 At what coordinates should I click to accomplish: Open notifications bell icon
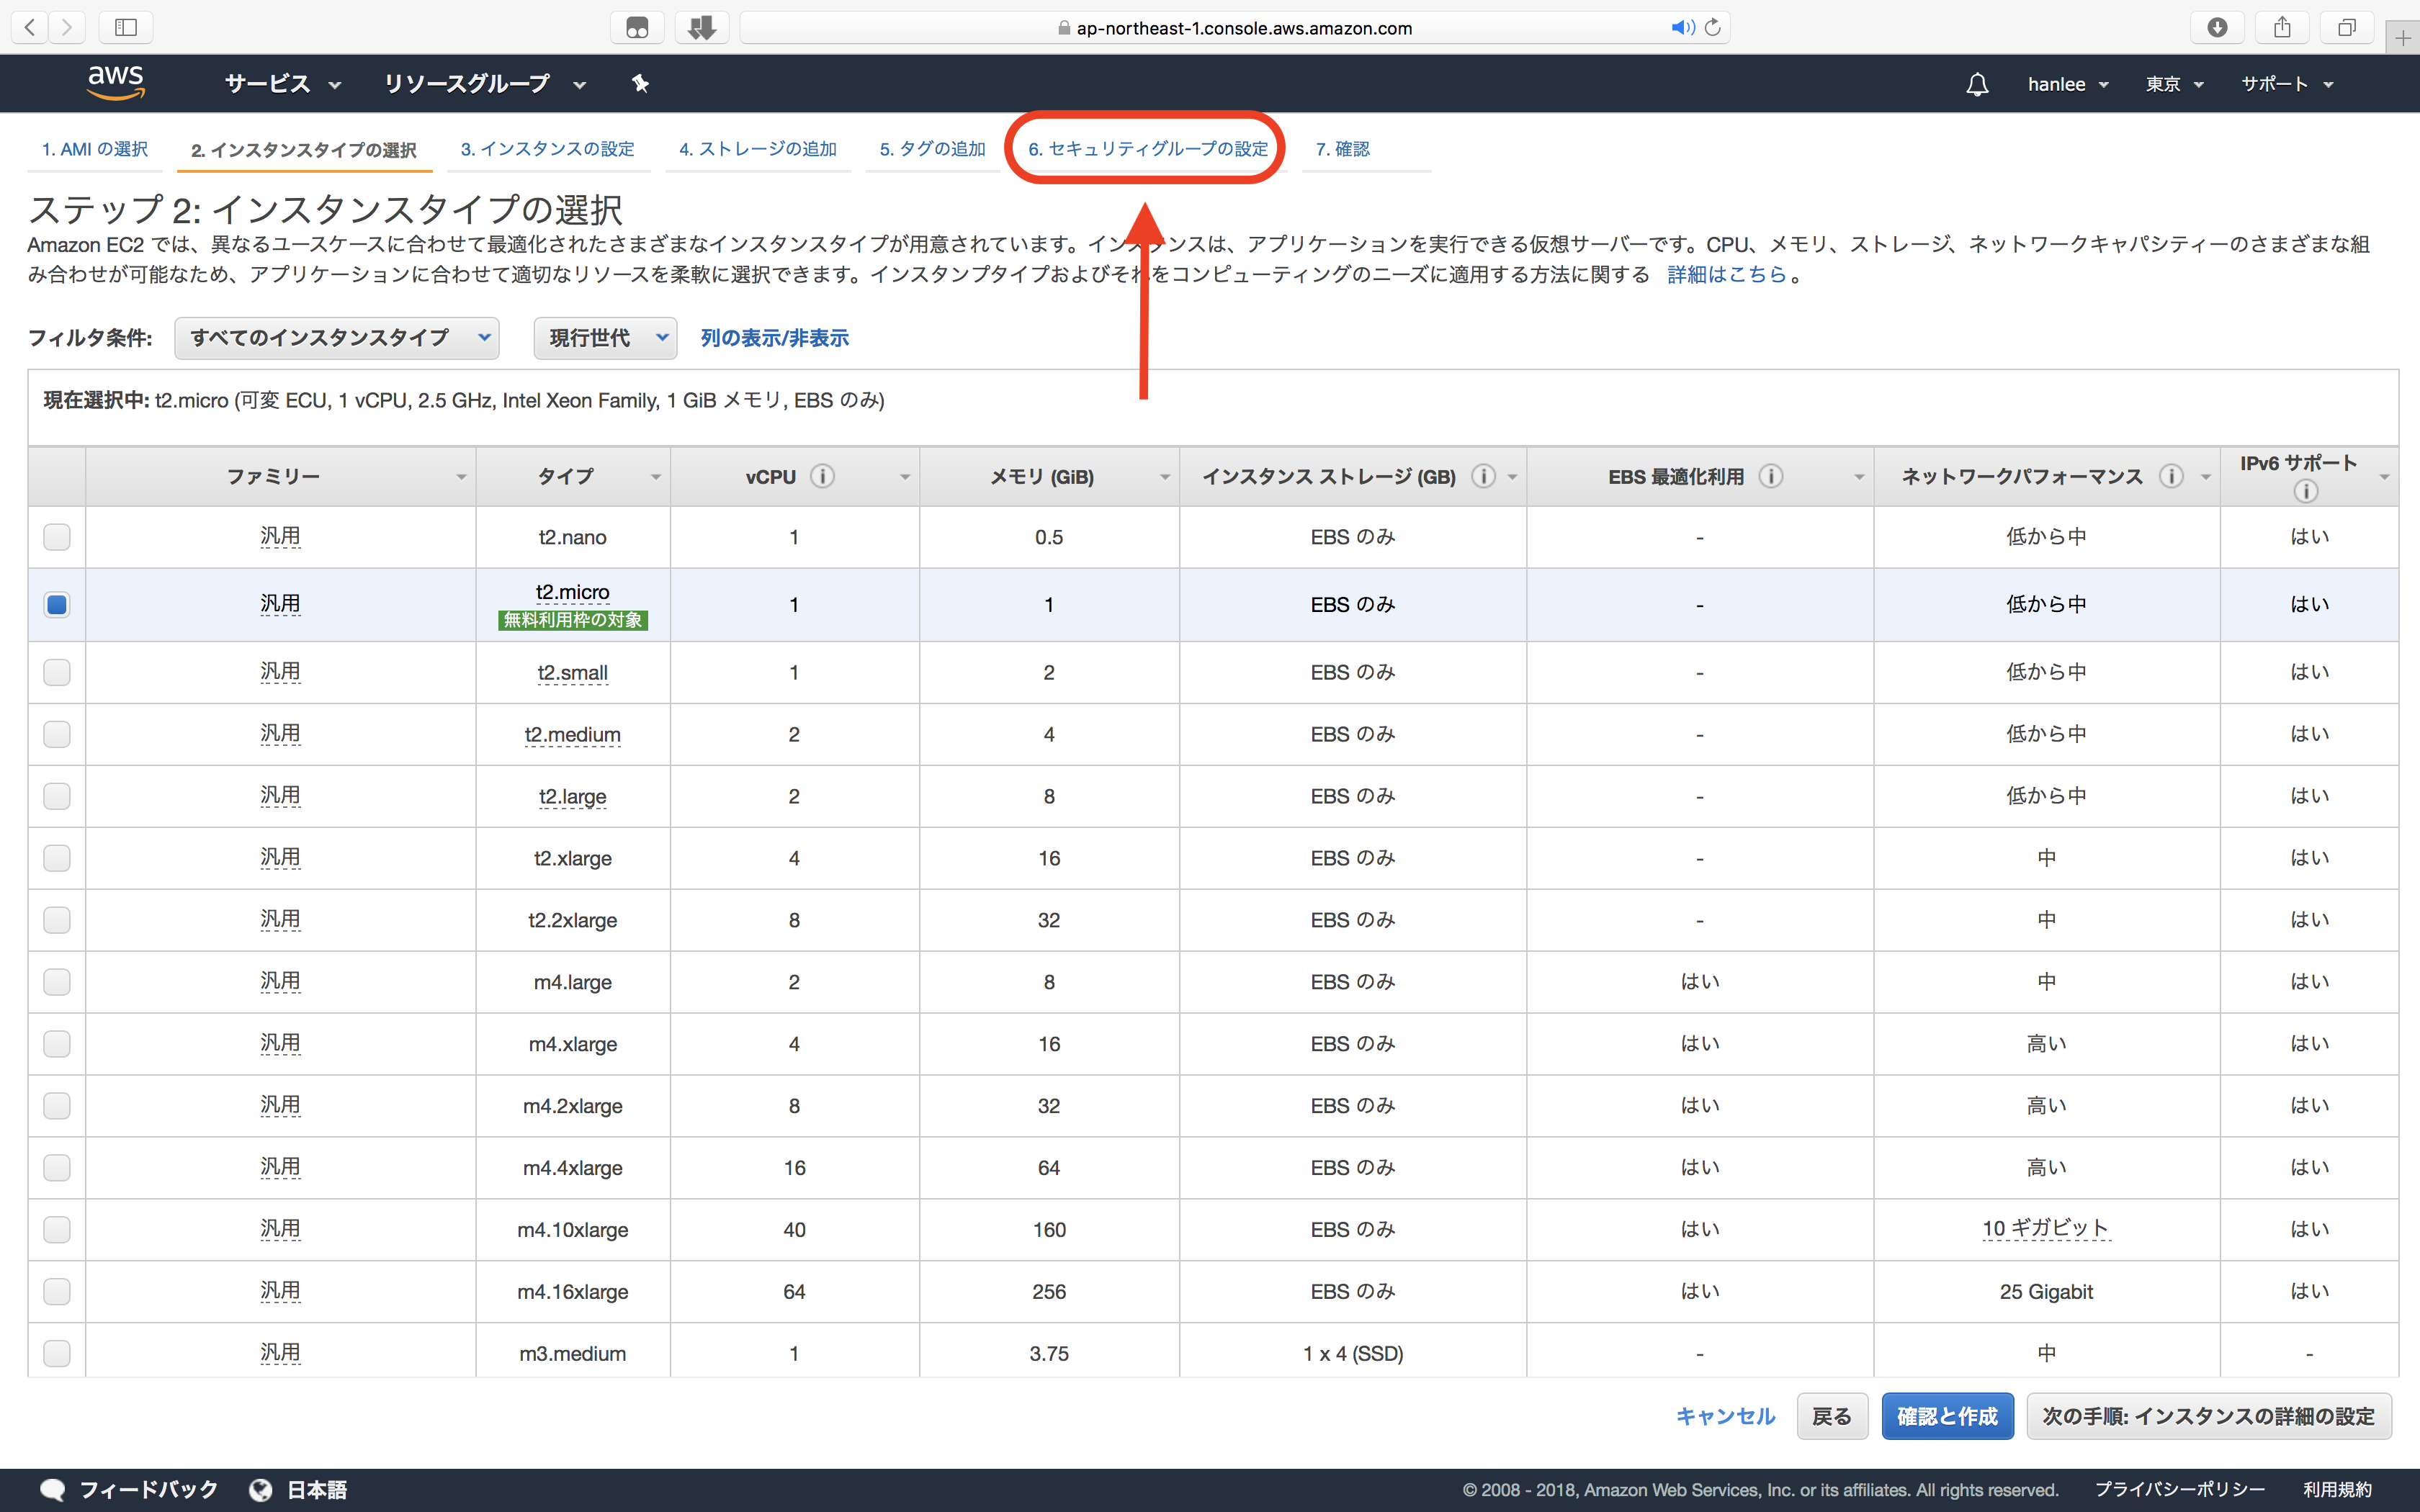1977,84
